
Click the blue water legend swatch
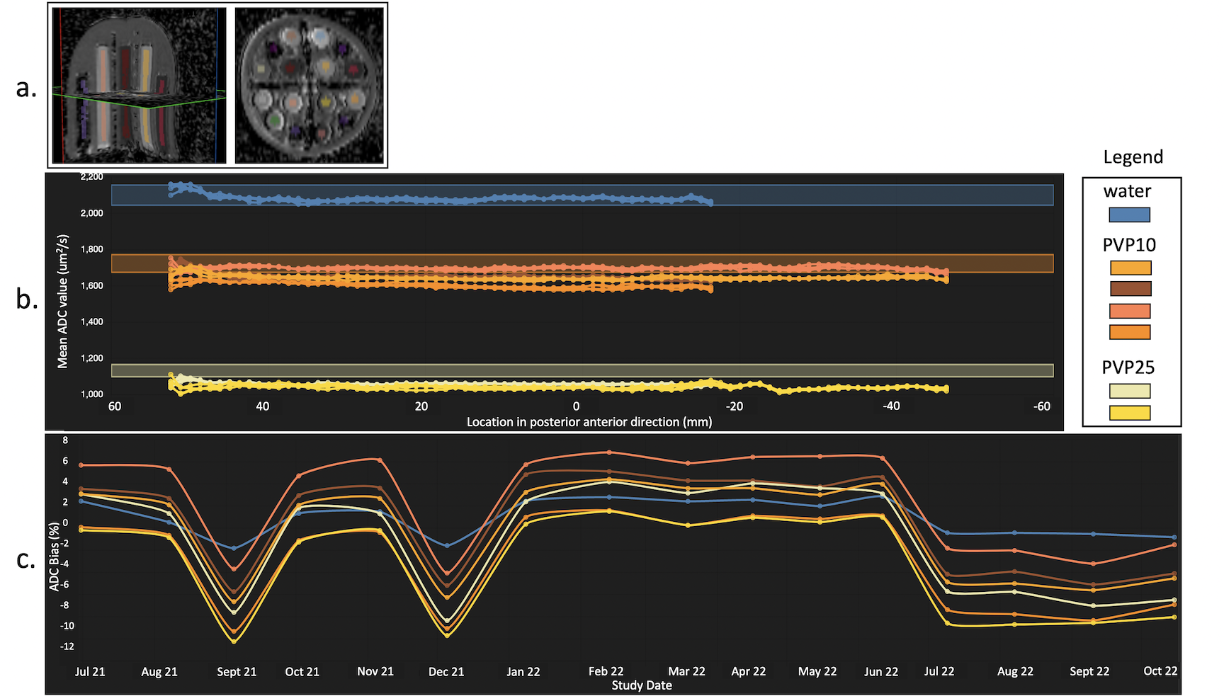tap(1129, 215)
